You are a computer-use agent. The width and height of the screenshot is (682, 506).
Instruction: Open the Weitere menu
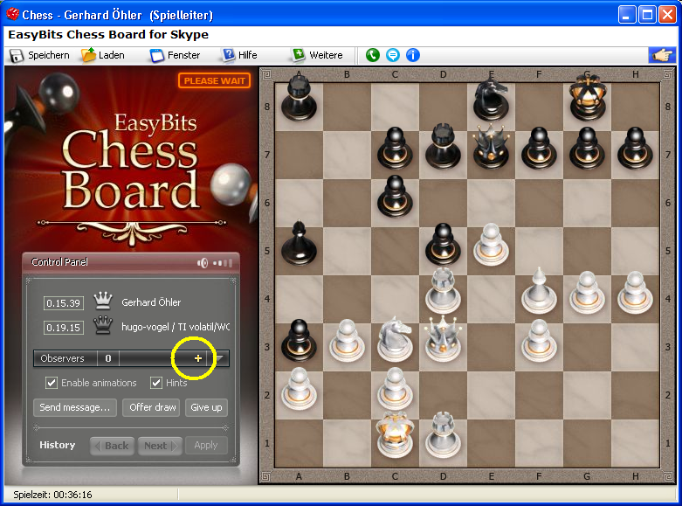(x=318, y=55)
